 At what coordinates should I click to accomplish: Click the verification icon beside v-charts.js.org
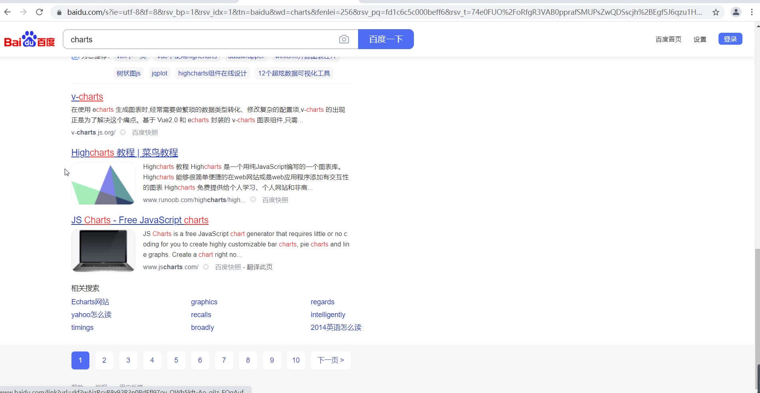[x=123, y=132]
